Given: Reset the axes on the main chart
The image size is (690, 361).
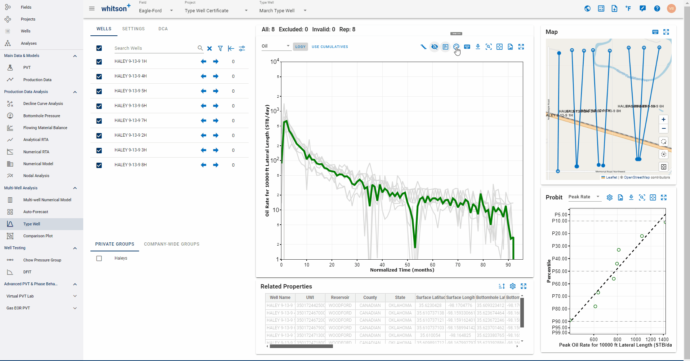Looking at the screenshot, I should (x=499, y=47).
